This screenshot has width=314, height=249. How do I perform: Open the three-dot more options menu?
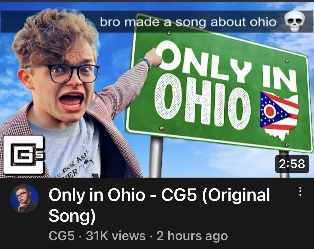300,191
